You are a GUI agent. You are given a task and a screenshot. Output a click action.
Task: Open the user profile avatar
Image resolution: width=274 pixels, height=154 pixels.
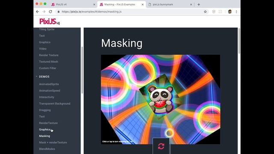click(230, 12)
